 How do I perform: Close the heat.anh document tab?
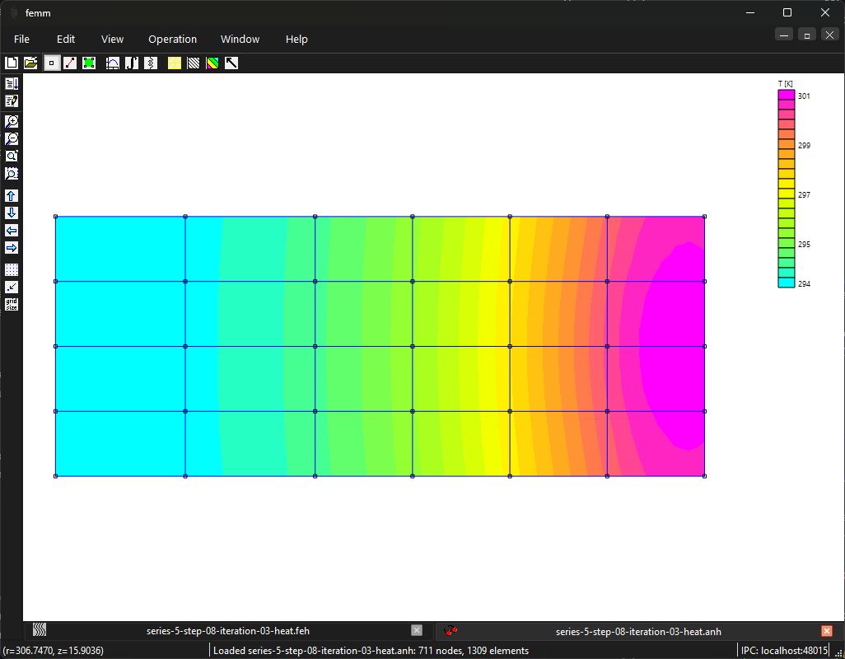pyautogui.click(x=827, y=631)
